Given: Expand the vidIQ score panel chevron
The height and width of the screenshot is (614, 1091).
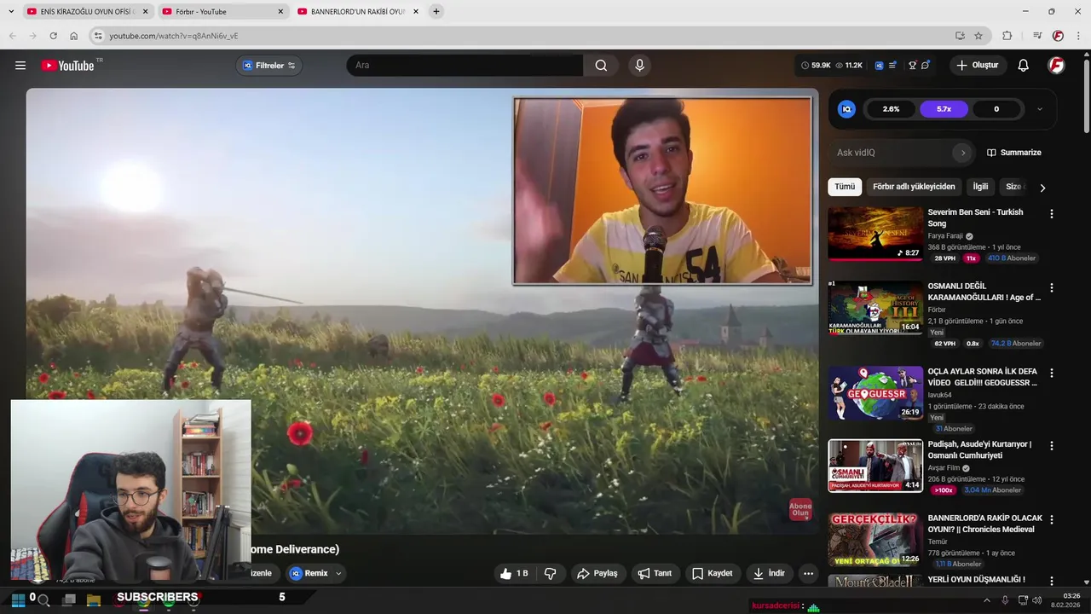Looking at the screenshot, I should 1039,109.
